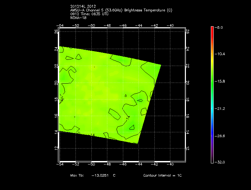Image resolution: width=251 pixels, height=190 pixels.
Task: Click the Contour Interval = 1C label
Action: pos(162,175)
